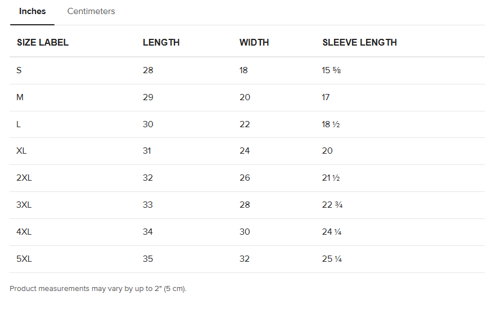This screenshot has width=496, height=309.
Task: Select the S size label cell
Action: click(x=19, y=70)
